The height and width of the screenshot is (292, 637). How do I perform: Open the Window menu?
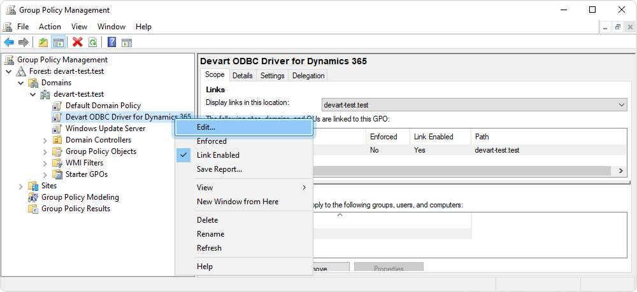click(x=111, y=27)
